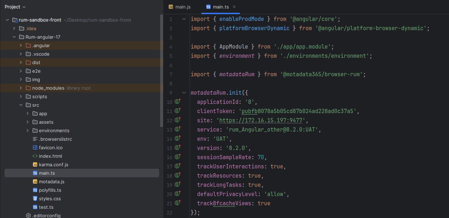Open the Project view dropdown

pyautogui.click(x=15, y=7)
